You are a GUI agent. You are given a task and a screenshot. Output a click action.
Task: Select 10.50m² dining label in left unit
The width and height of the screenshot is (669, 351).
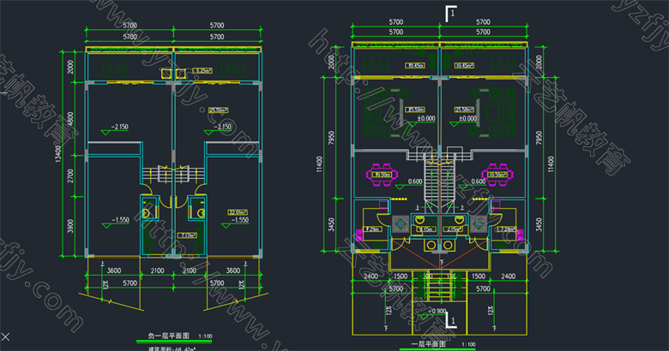(x=382, y=175)
